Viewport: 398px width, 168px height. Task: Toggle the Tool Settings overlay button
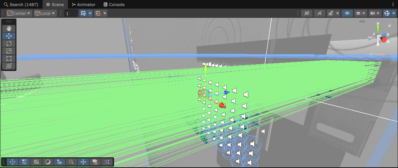[24, 162]
